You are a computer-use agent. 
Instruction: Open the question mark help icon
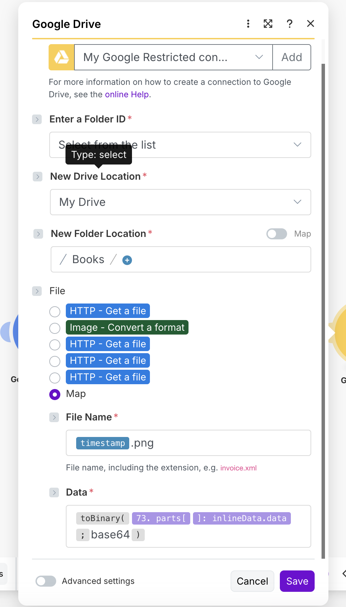(x=289, y=24)
